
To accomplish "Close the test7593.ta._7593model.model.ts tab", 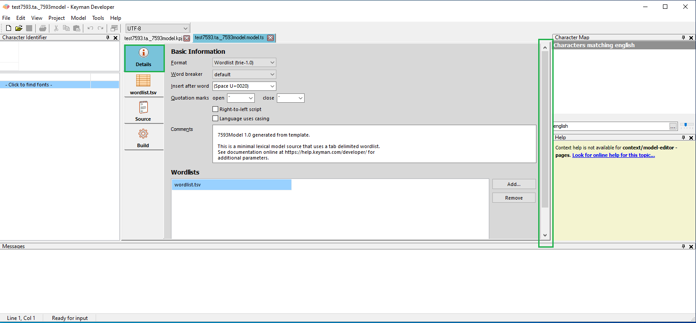I will (x=271, y=38).
